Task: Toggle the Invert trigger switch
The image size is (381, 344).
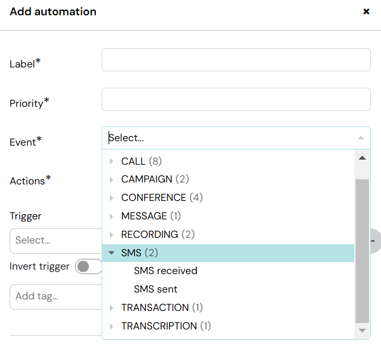Action: (88, 266)
